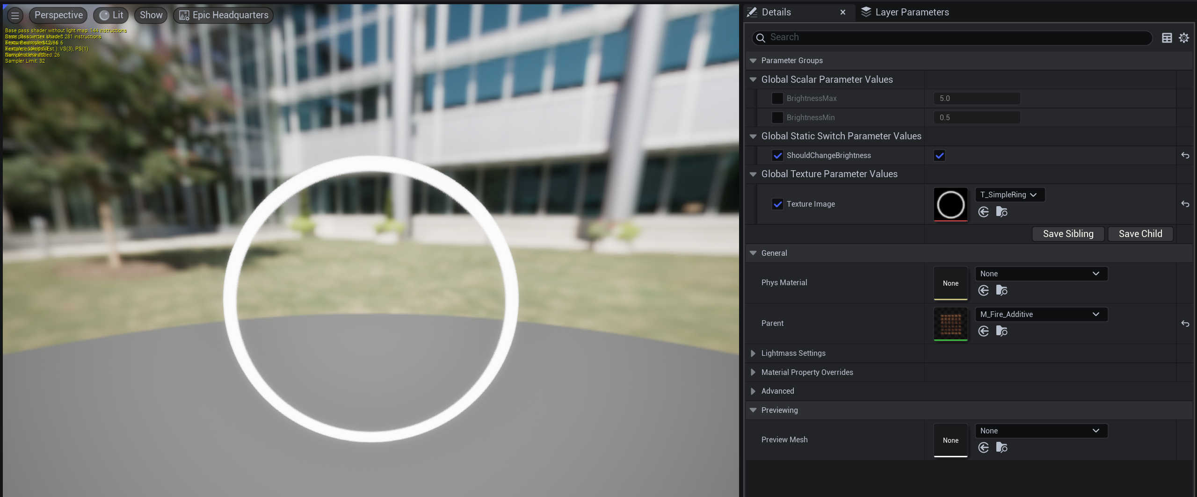This screenshot has height=497, width=1197.
Task: Open the Lit view mode menu
Action: point(111,15)
